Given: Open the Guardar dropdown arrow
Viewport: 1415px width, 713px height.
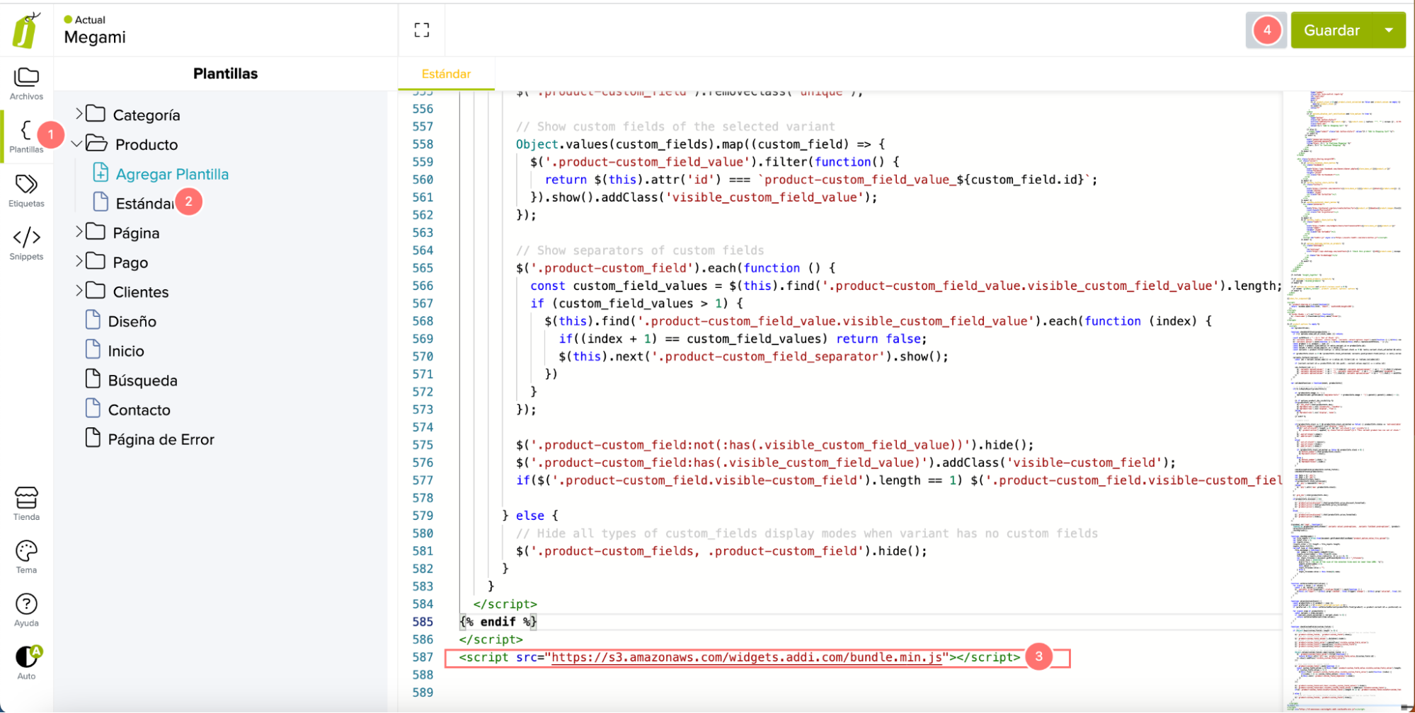Looking at the screenshot, I should 1389,30.
